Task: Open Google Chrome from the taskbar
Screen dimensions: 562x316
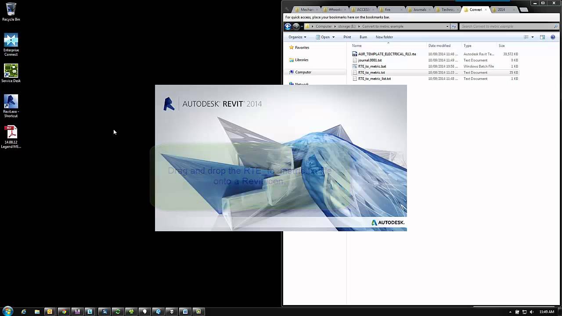Action: point(64,312)
